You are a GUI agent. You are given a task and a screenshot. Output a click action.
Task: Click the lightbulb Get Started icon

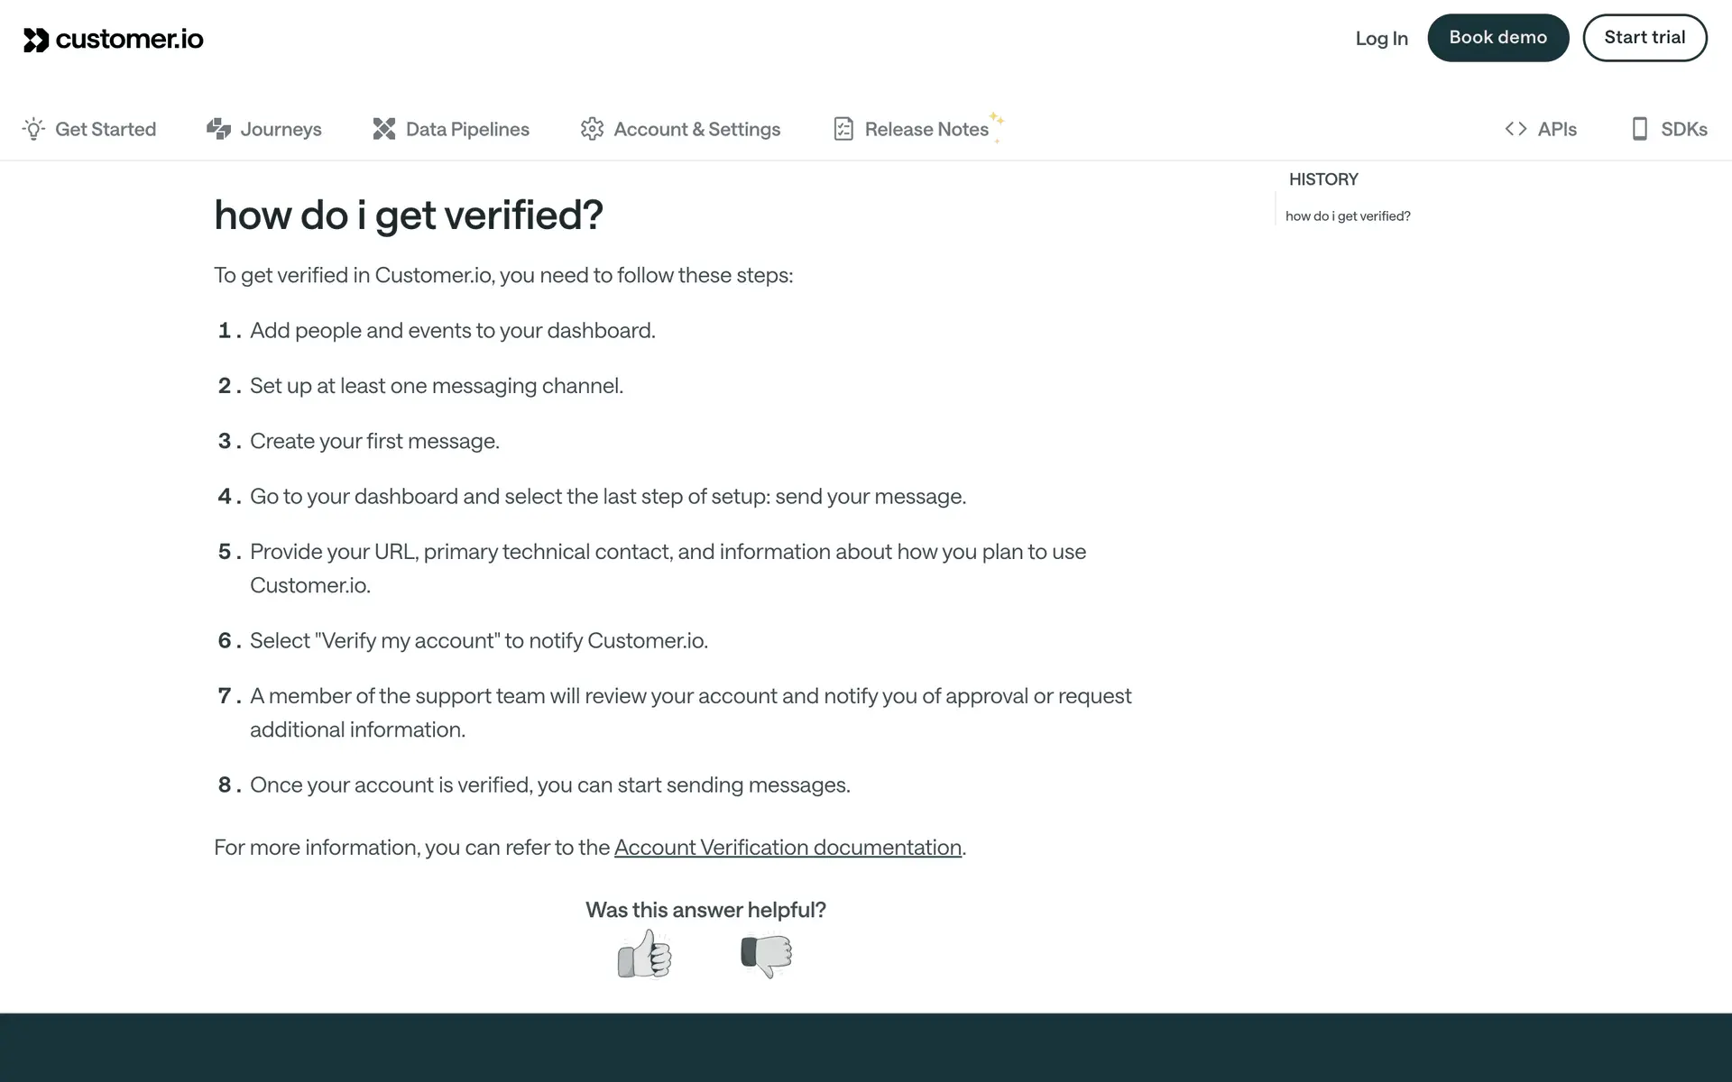click(x=33, y=129)
